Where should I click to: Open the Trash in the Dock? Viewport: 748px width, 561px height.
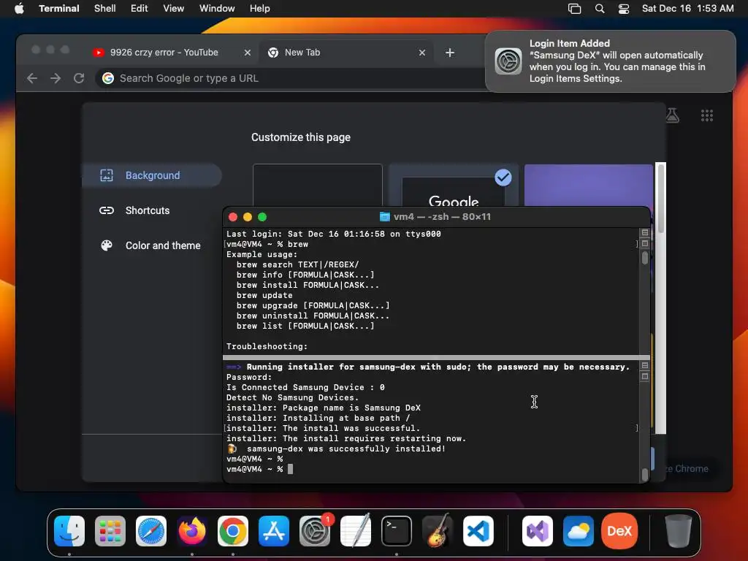click(678, 531)
